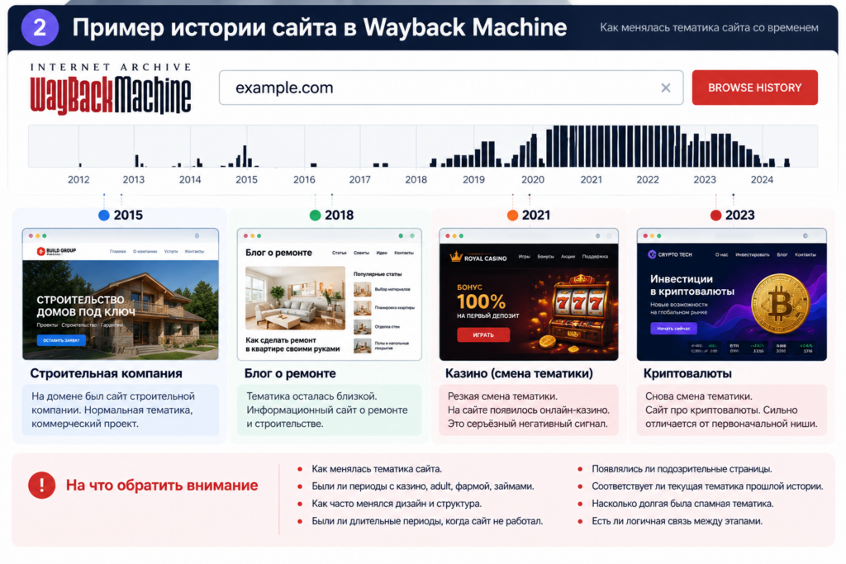Viewport: 846px width, 564px height.
Task: Click the BROWSE HISTORY button
Action: [x=755, y=88]
